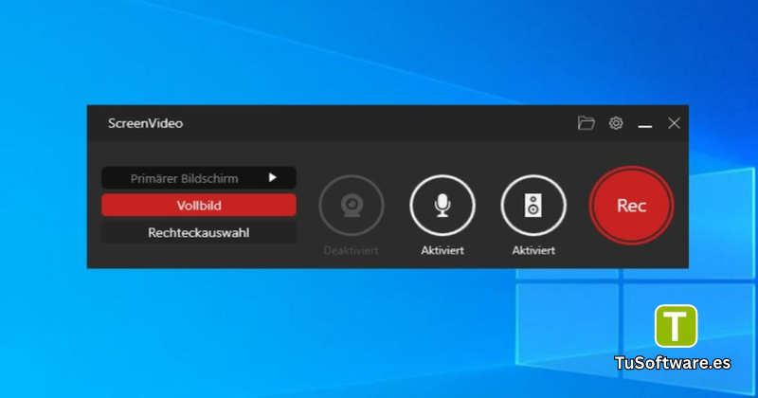The width and height of the screenshot is (758, 398).
Task: Click the Deaktiviert label under webcam
Action: click(351, 250)
